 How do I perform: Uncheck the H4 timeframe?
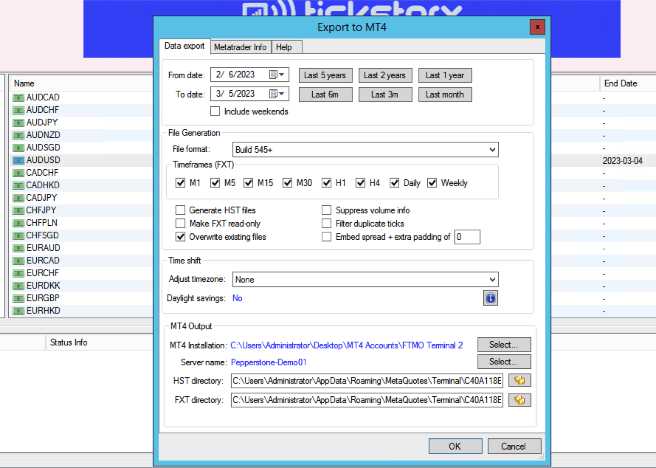tap(360, 183)
